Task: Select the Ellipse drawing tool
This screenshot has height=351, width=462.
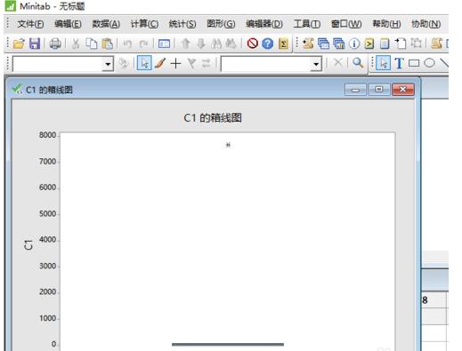Action: click(x=429, y=63)
